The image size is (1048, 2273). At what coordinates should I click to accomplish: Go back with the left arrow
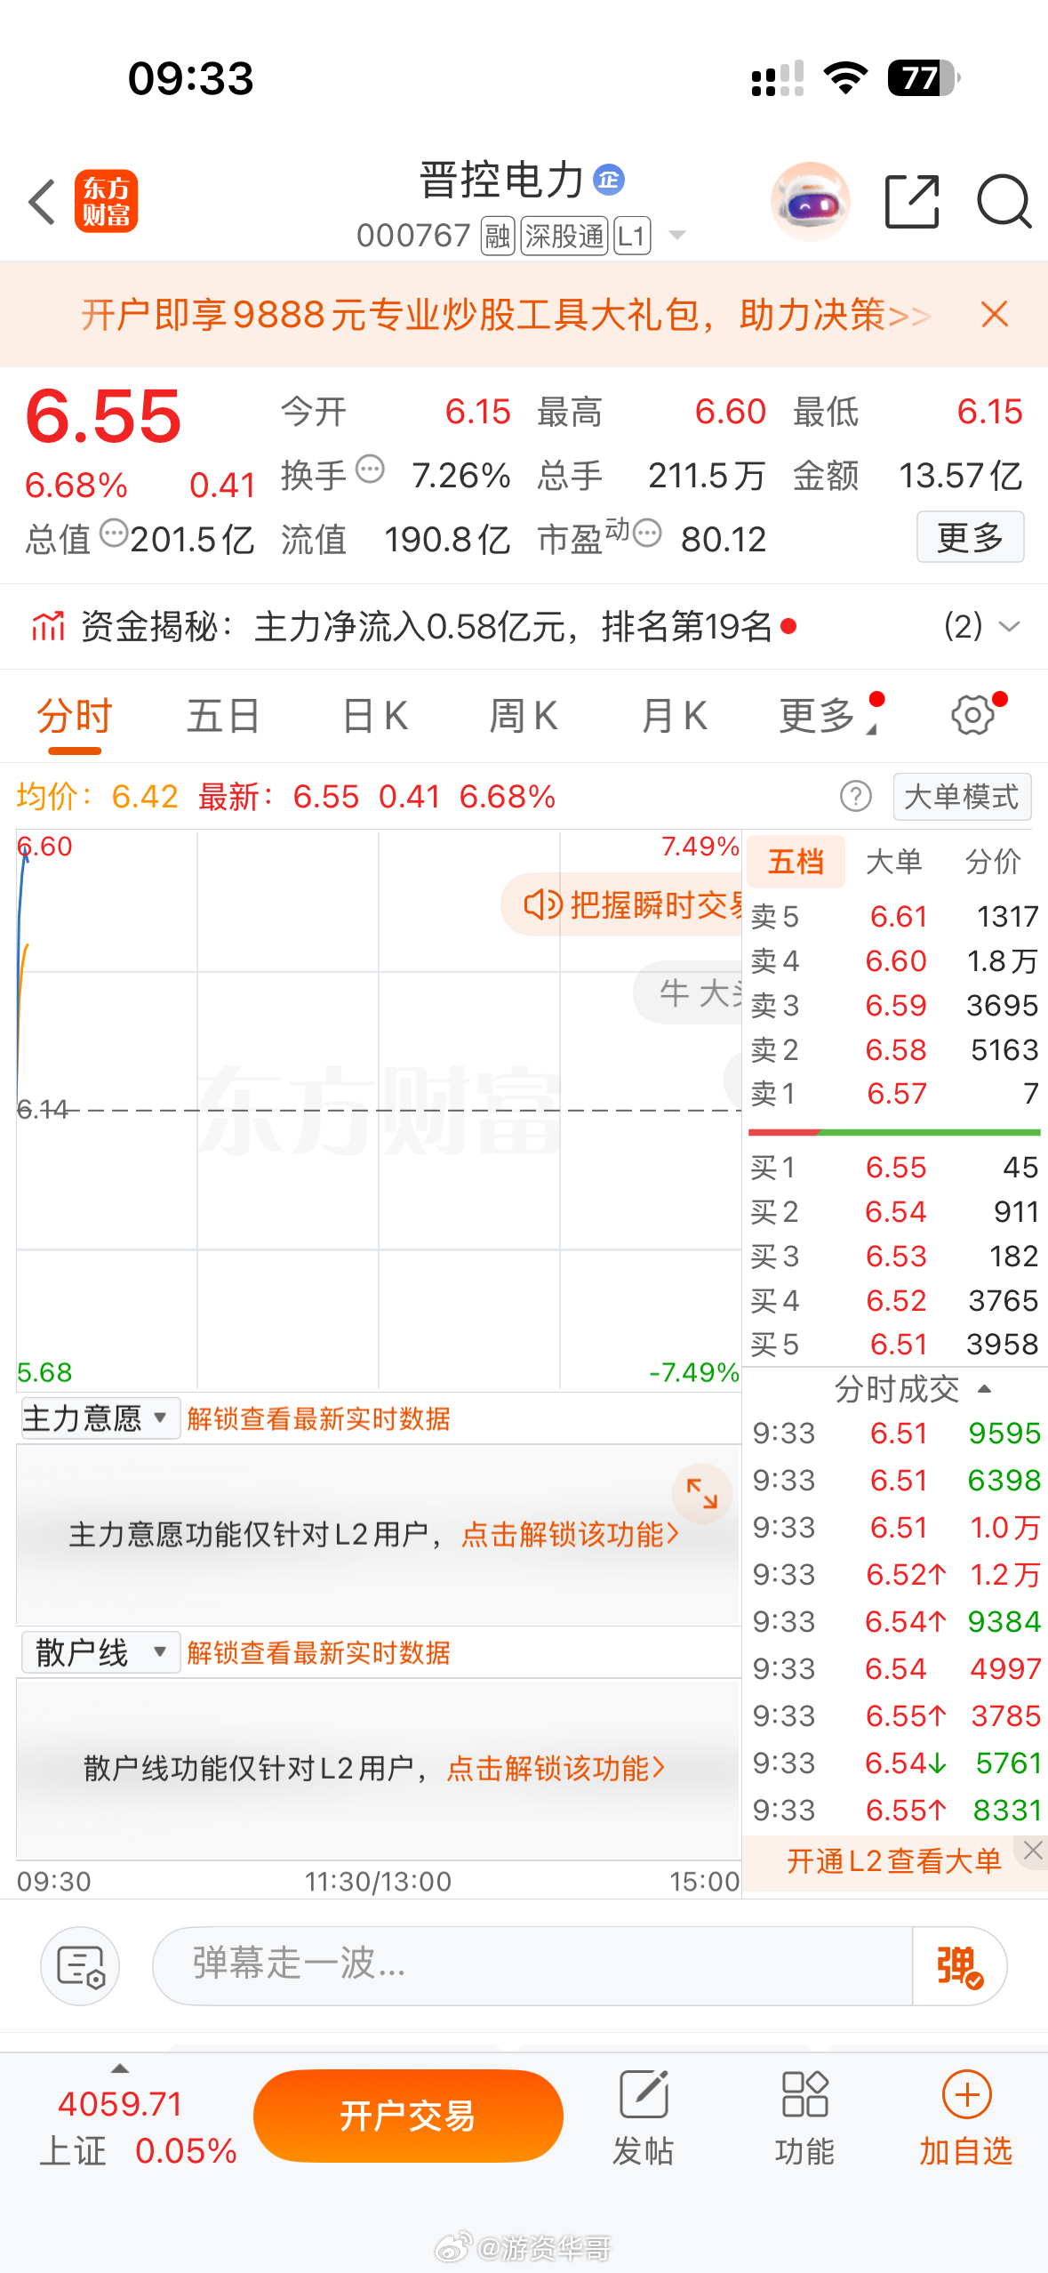pyautogui.click(x=42, y=201)
